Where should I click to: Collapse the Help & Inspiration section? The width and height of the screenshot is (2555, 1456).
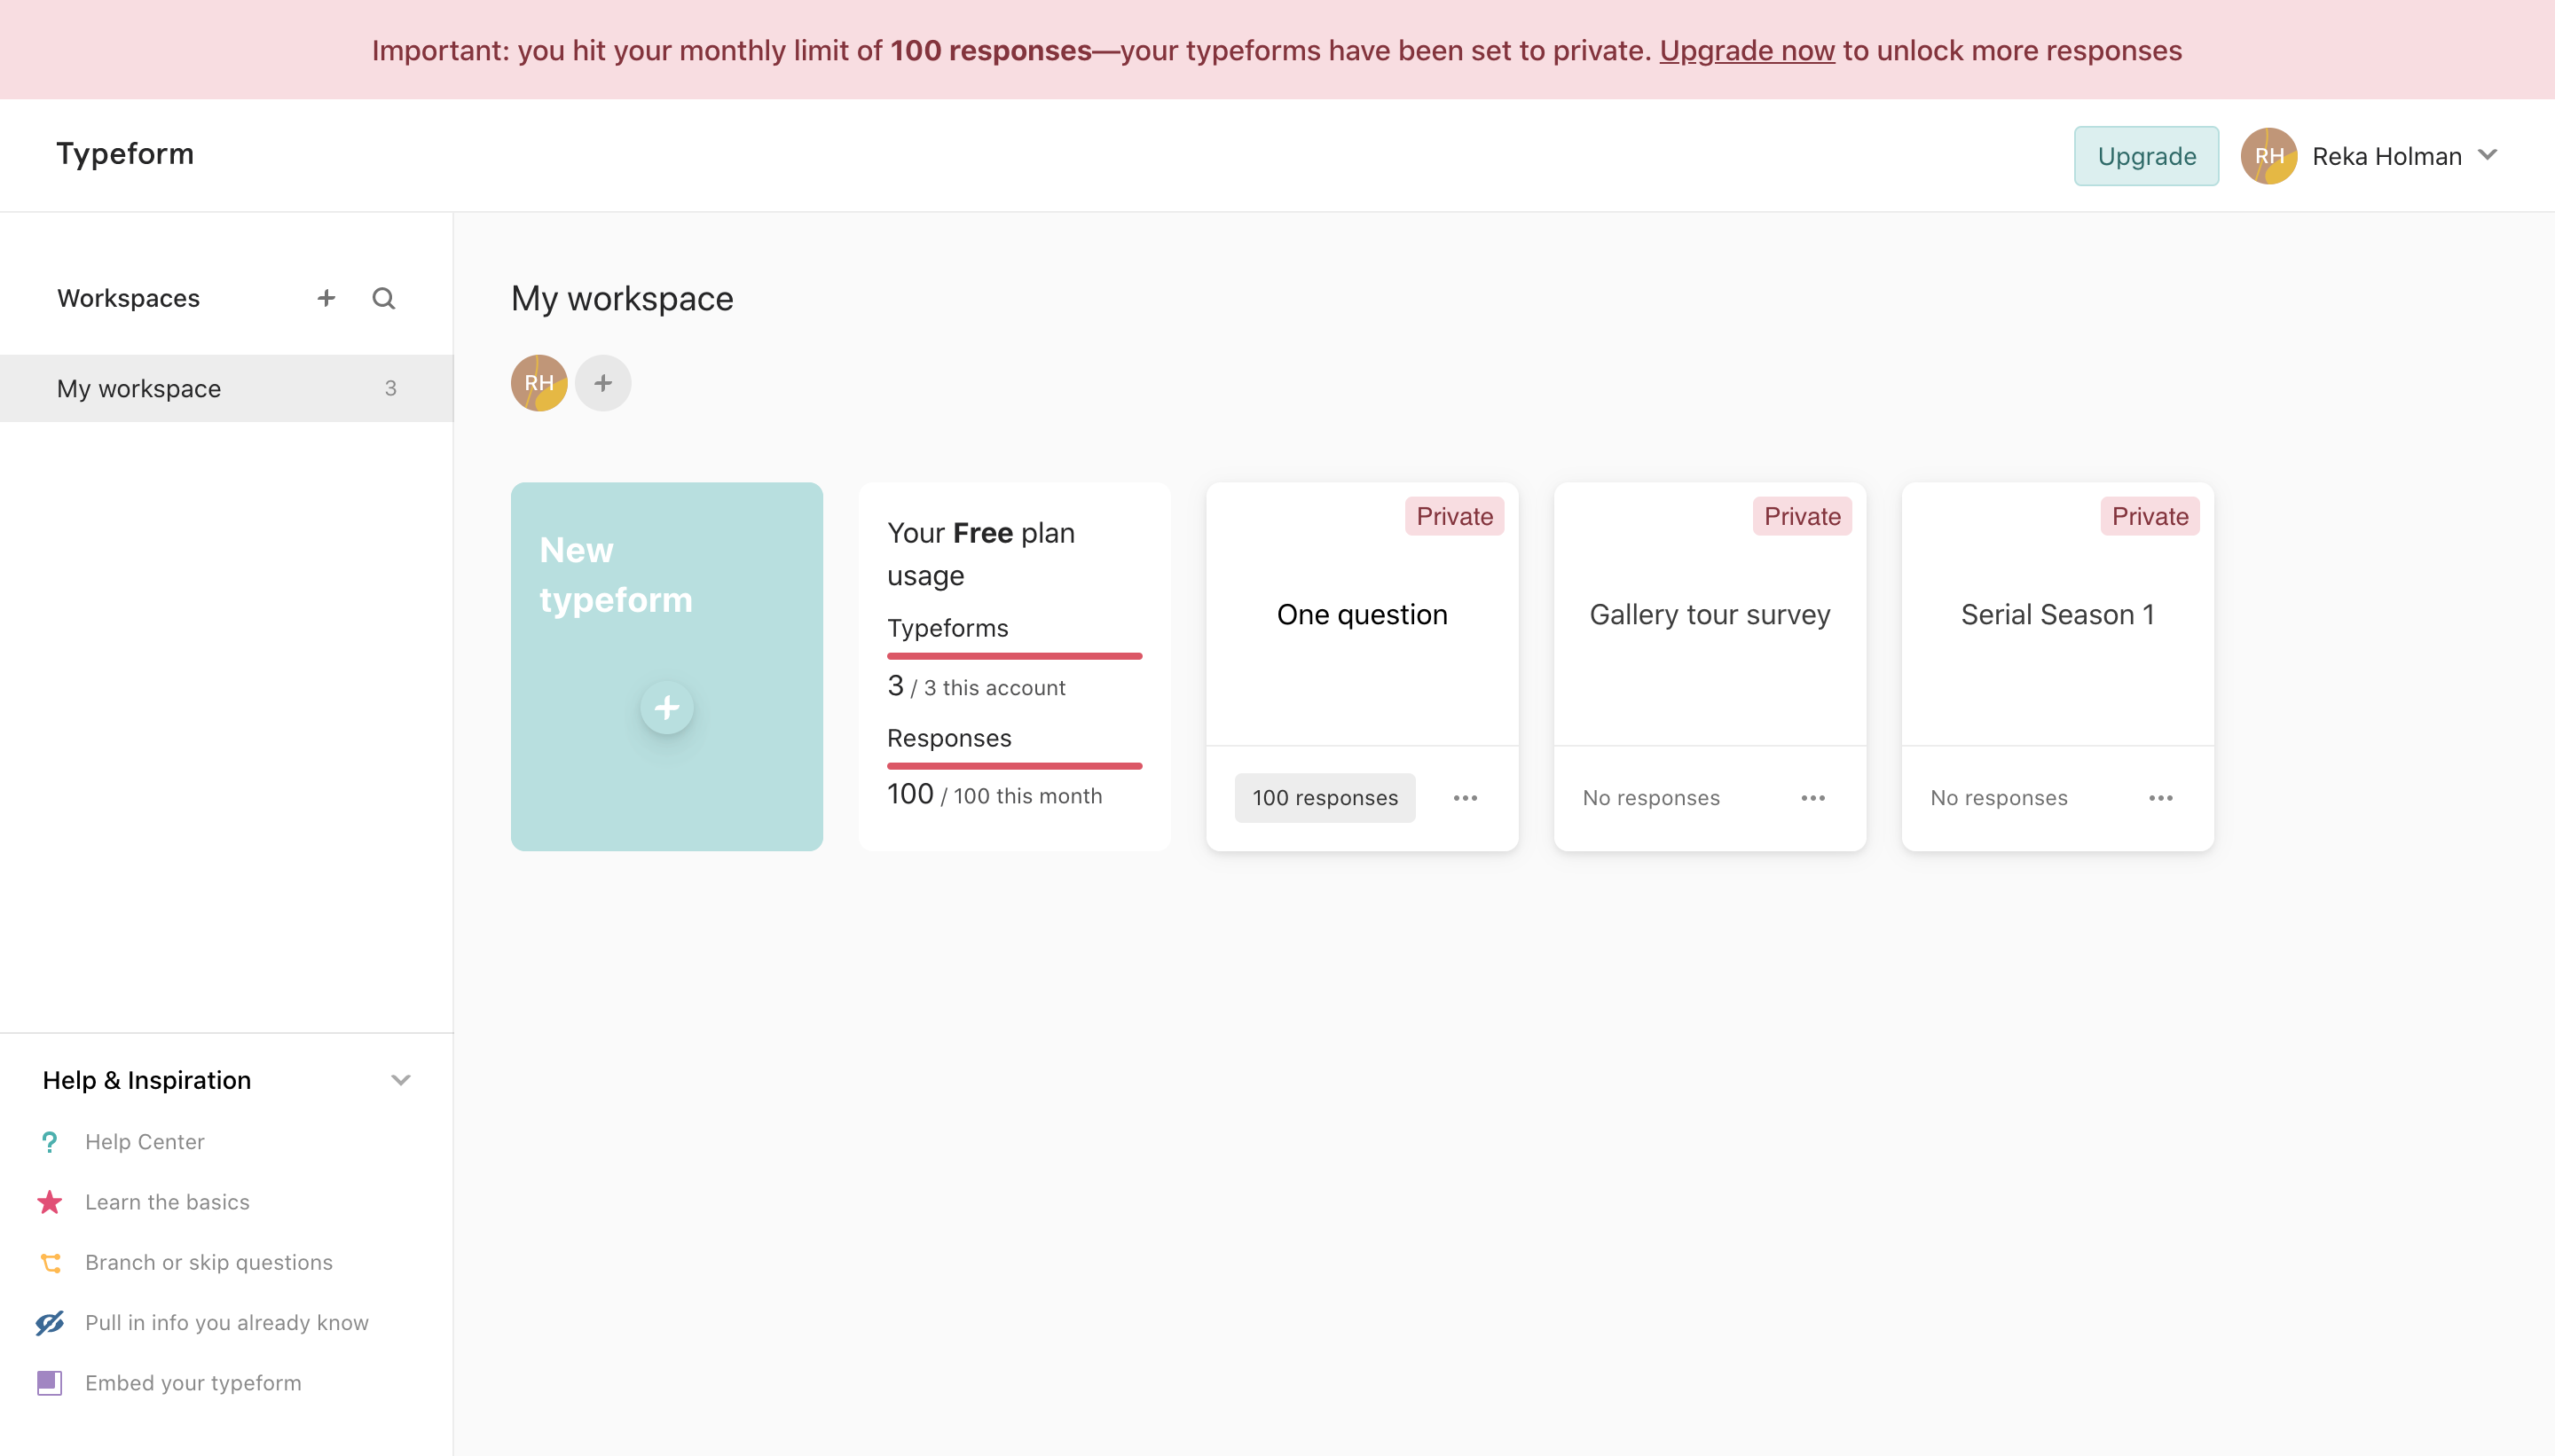(x=401, y=1080)
